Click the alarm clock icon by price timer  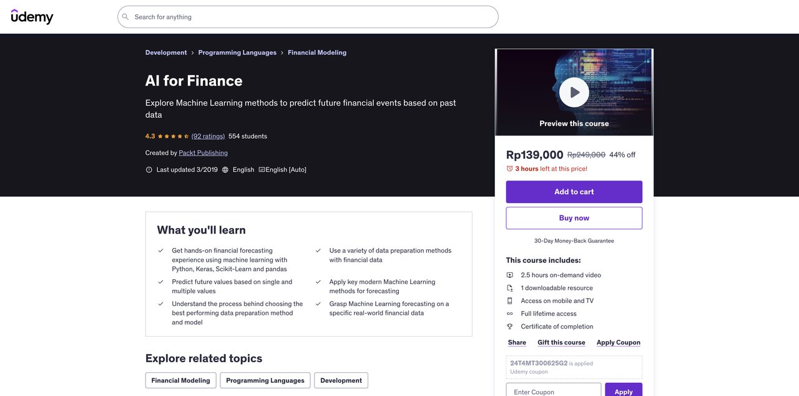pos(509,169)
